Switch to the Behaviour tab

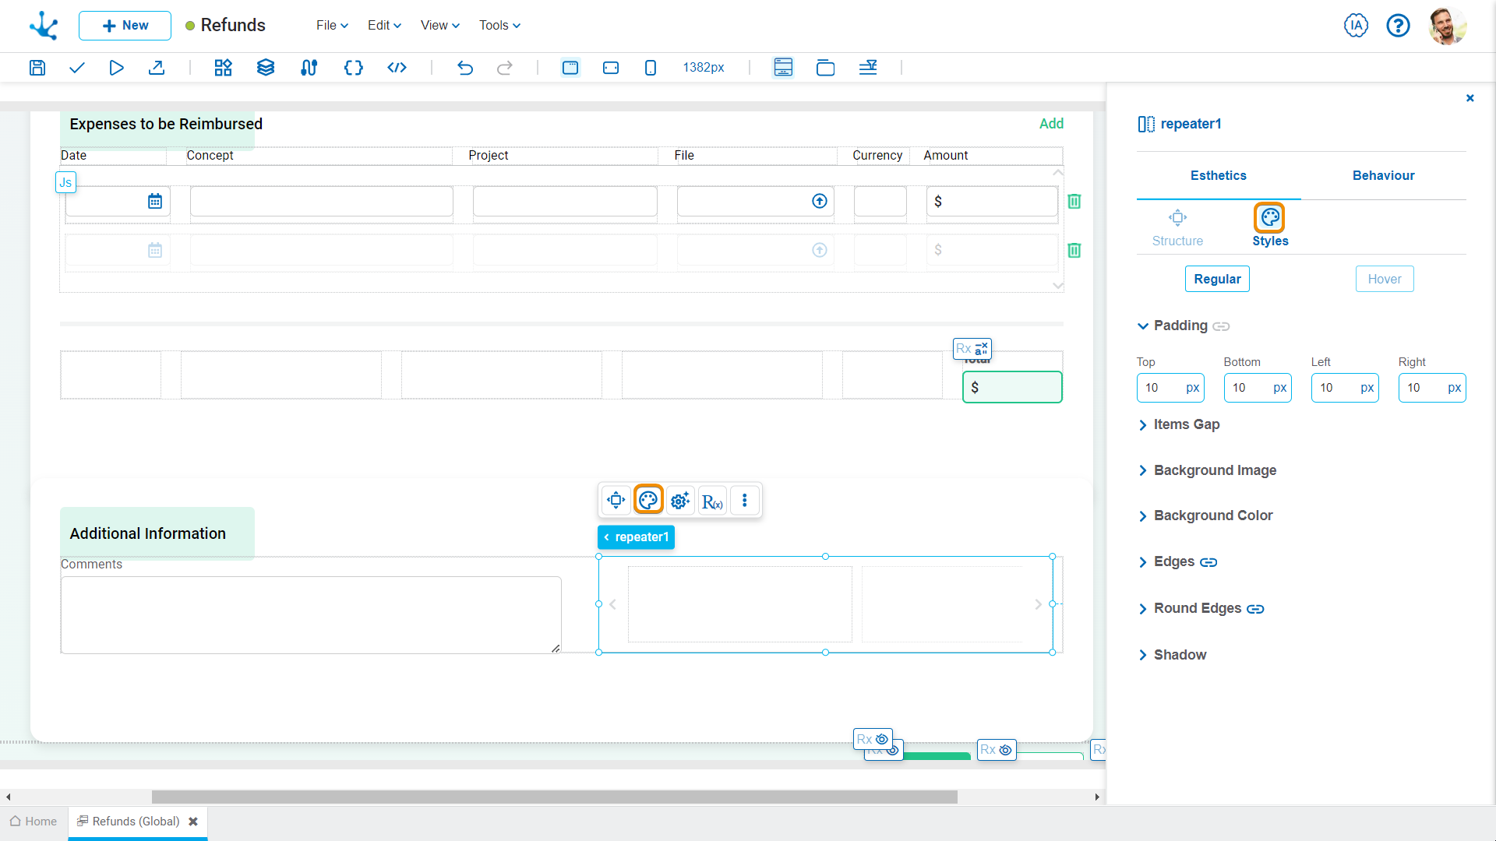[1383, 174]
